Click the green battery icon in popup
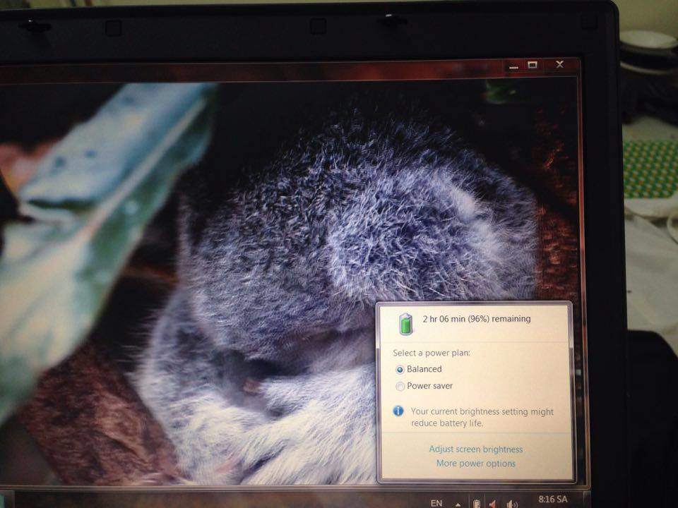 [405, 324]
